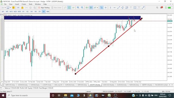Image resolution: width=174 pixels, height=98 pixels.
Task: Click the yellow market depth icon
Action: (13, 8)
